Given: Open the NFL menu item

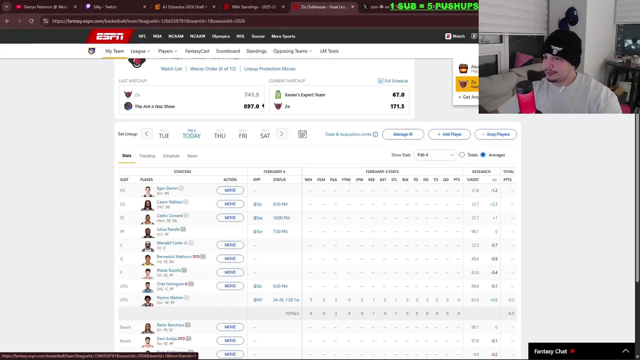Looking at the screenshot, I should (x=142, y=36).
